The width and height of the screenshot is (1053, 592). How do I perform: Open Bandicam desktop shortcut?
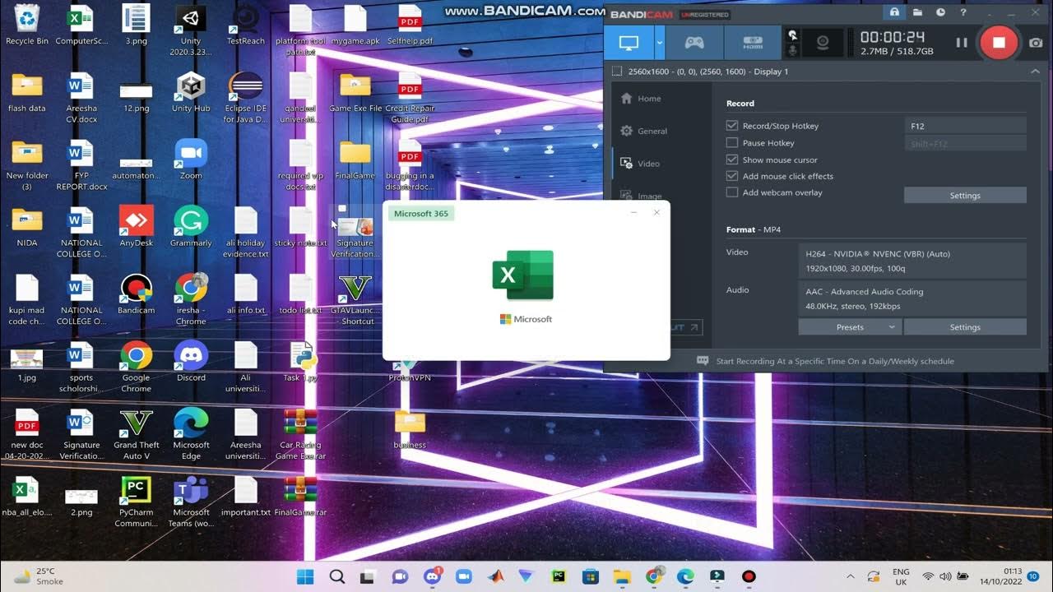136,294
